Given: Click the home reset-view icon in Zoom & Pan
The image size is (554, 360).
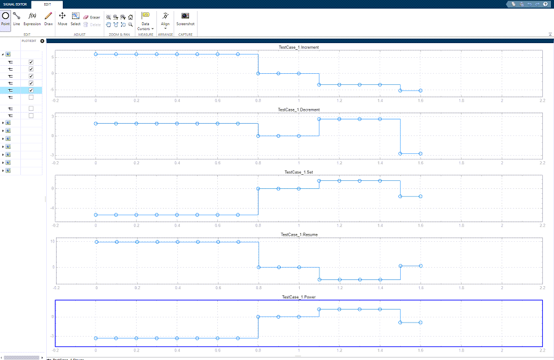Looking at the screenshot, I should pyautogui.click(x=130, y=17).
